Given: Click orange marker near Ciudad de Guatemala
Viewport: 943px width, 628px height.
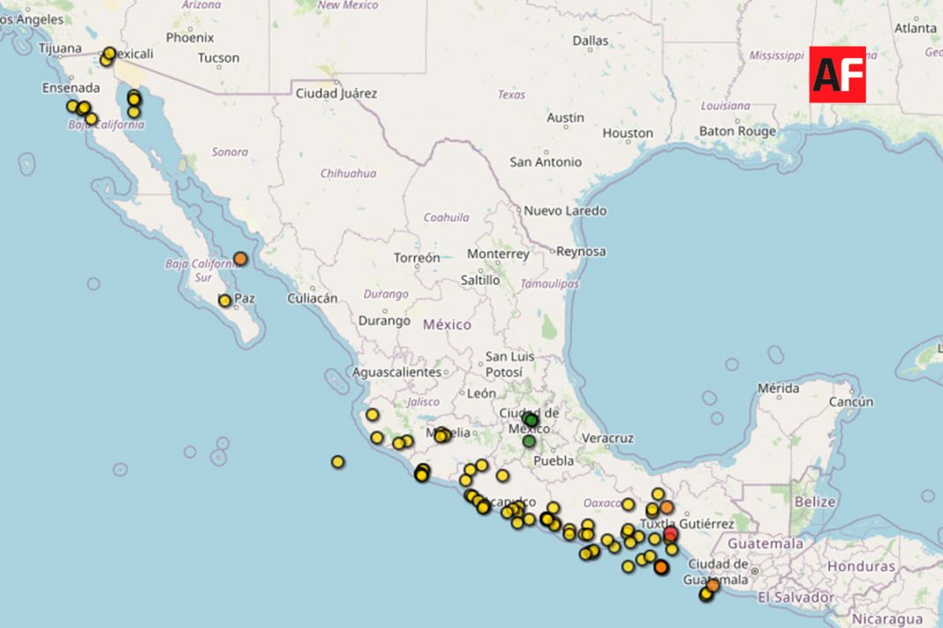Looking at the screenshot, I should pyautogui.click(x=713, y=585).
